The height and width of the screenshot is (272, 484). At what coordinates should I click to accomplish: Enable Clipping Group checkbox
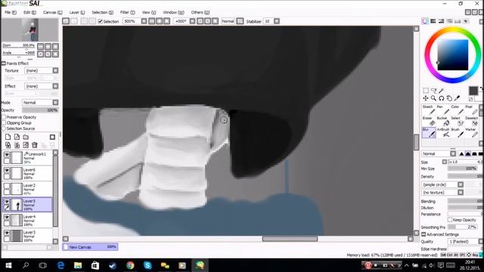[4, 122]
